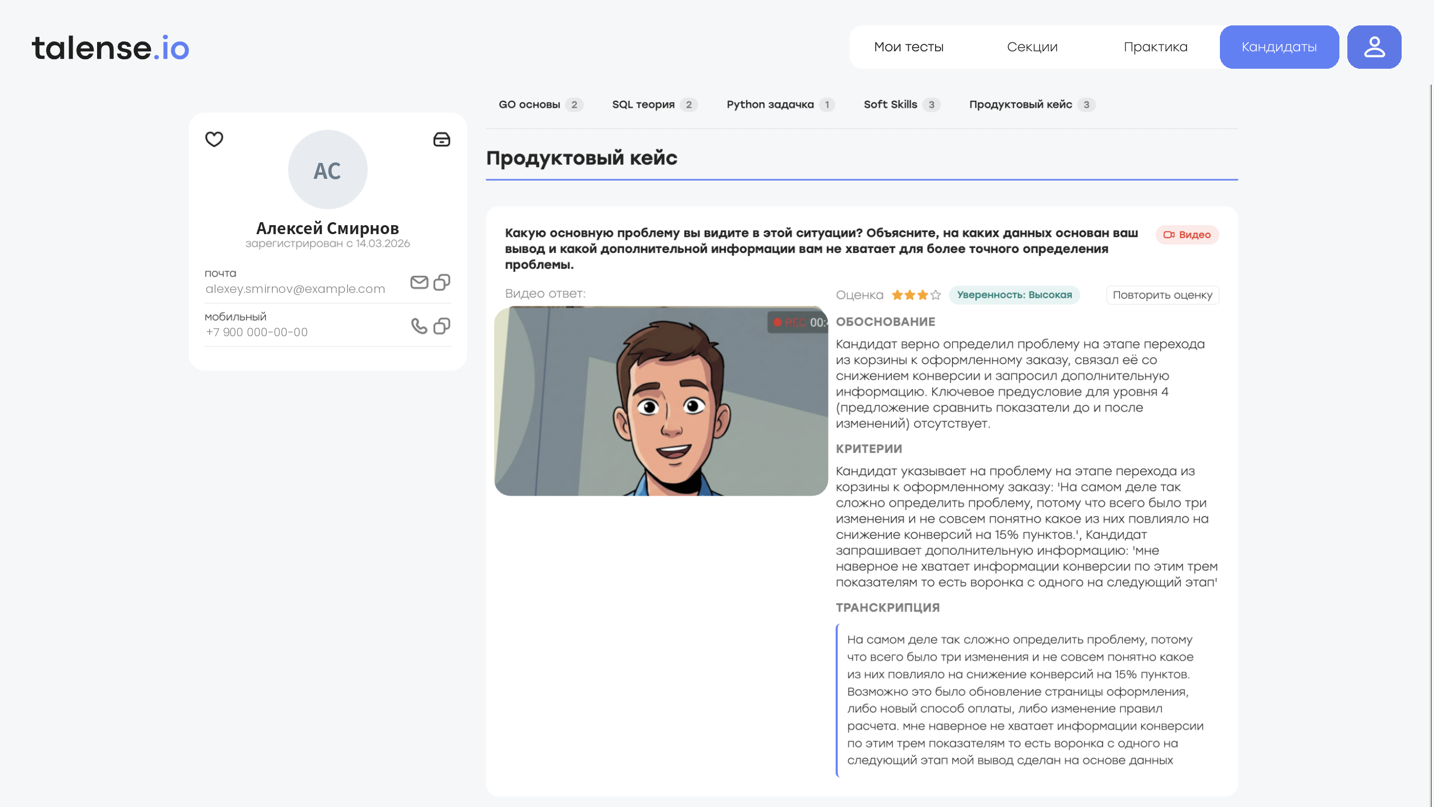Click the ОБОСНОВАНИЕ heading
Viewport: 1434px width, 807px height.
pyautogui.click(x=885, y=322)
